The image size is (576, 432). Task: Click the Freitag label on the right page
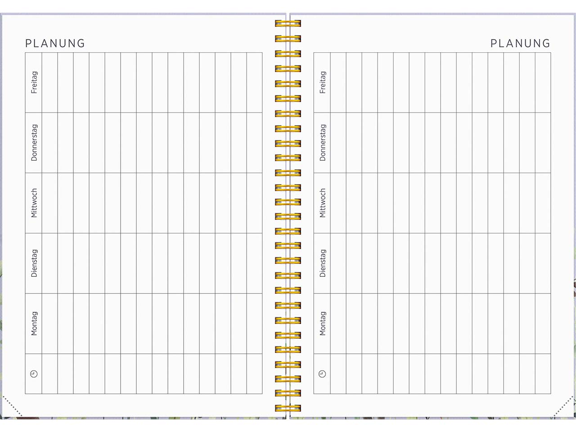[322, 82]
